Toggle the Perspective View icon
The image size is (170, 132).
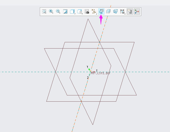(x=115, y=11)
